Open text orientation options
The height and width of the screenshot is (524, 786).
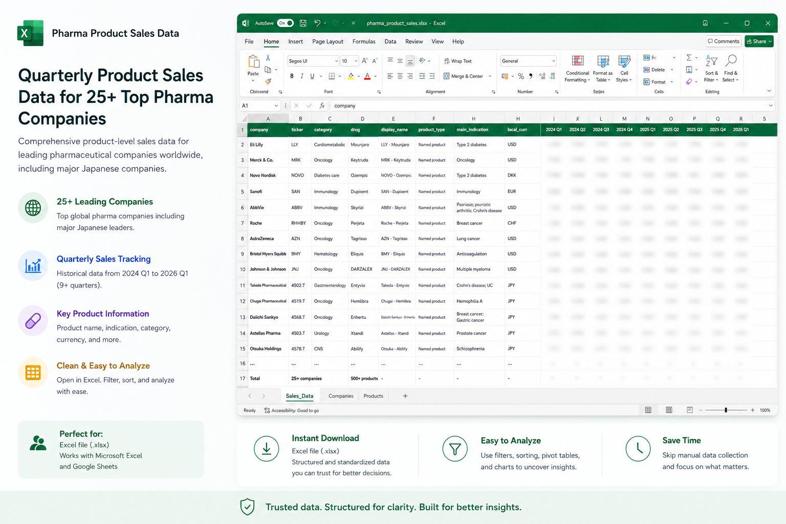coord(422,61)
